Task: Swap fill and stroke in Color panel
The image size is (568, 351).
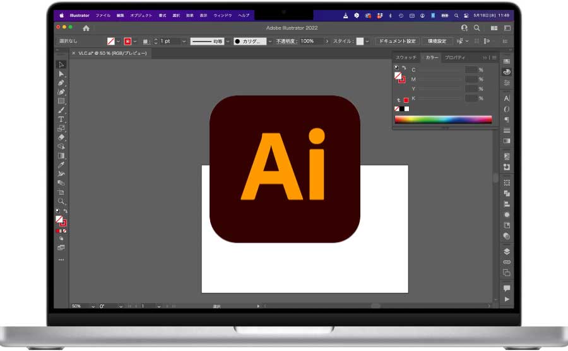Action: coord(405,67)
